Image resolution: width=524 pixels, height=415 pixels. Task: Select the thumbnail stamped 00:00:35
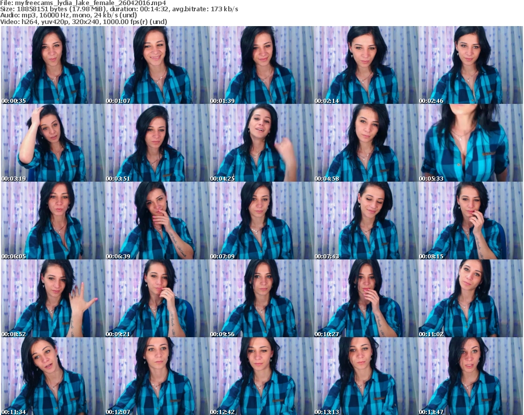53,65
